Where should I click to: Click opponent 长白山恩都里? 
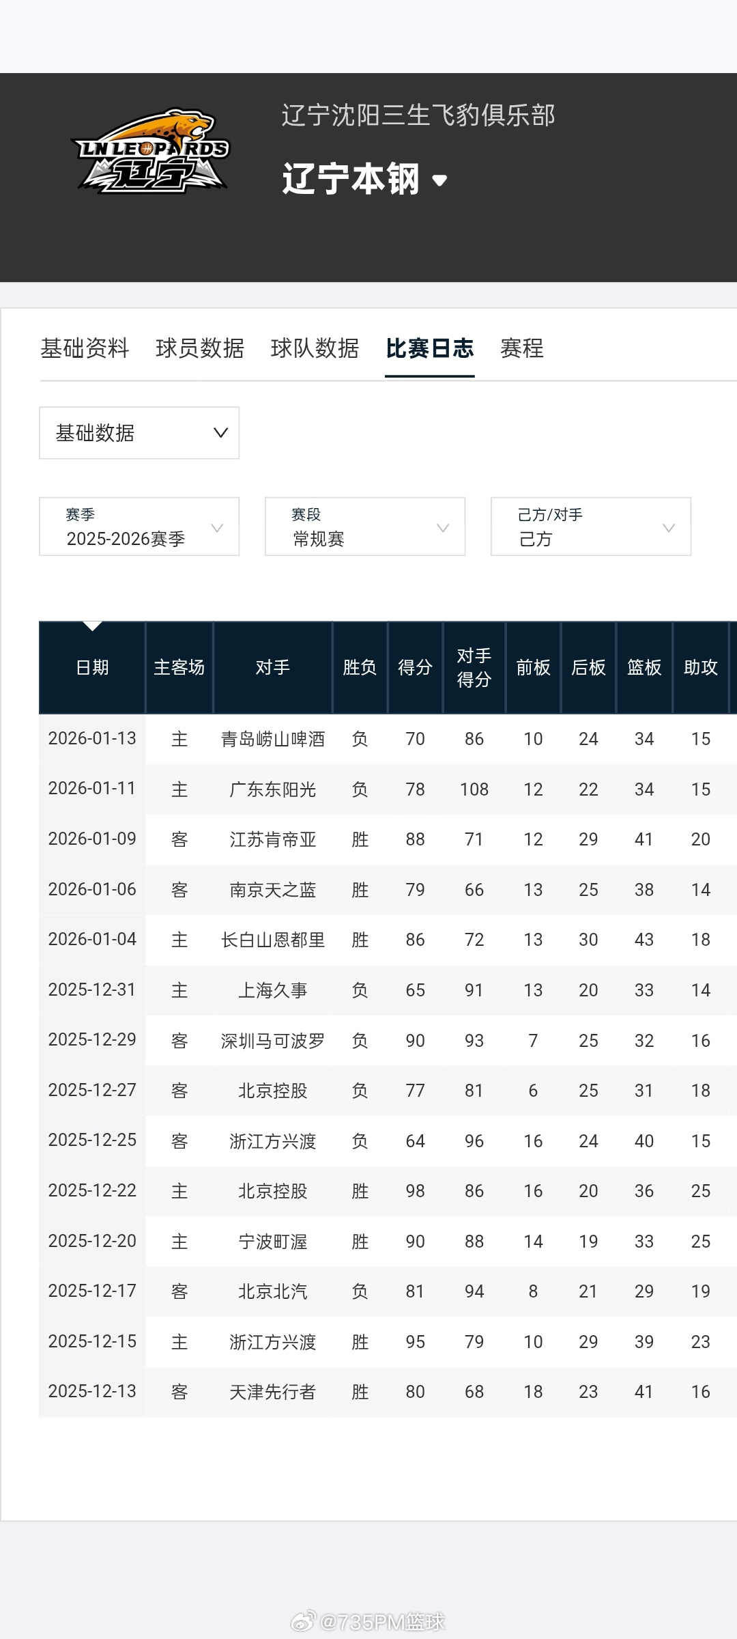tap(273, 940)
